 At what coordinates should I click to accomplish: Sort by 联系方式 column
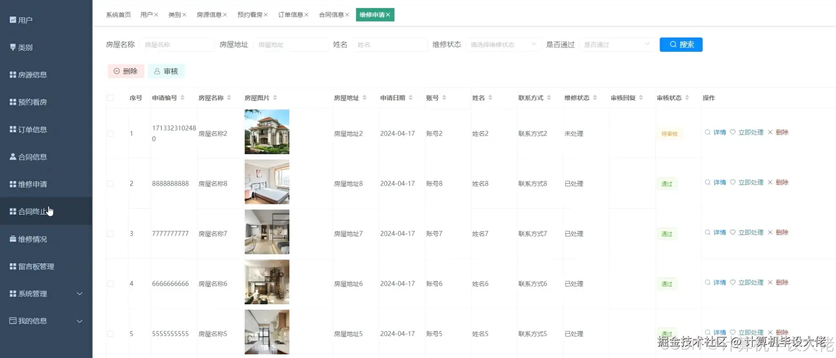tap(549, 98)
